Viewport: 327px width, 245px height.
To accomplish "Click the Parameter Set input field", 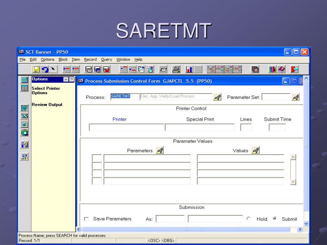I will tap(276, 97).
